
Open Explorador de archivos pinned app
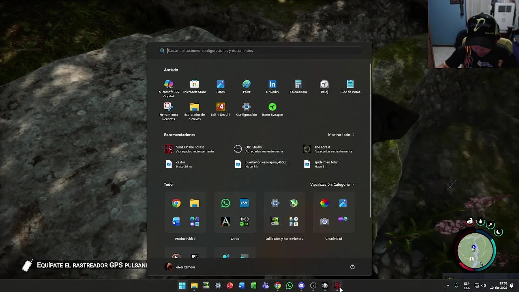(x=195, y=112)
